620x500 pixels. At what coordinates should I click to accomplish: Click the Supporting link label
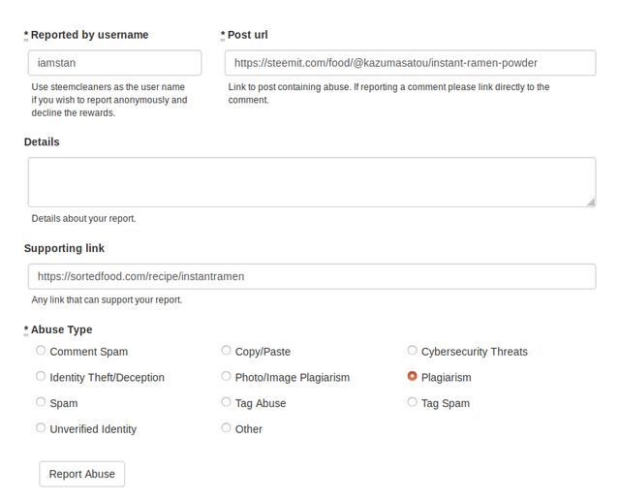tap(64, 248)
